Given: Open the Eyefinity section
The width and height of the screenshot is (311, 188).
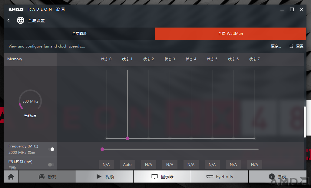Looking at the screenshot, I should click(x=220, y=176).
